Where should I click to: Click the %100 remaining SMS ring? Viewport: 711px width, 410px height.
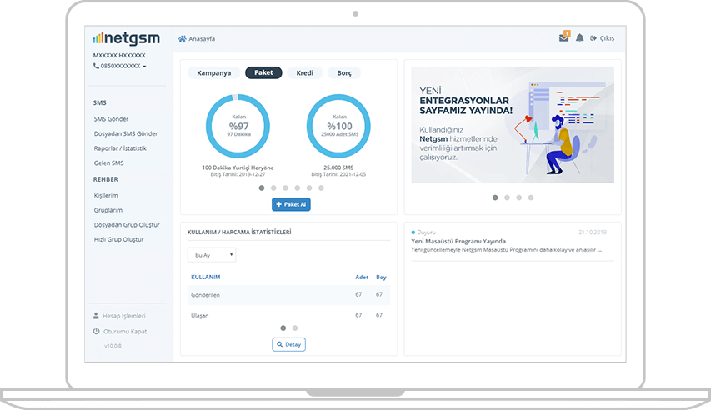coord(338,126)
